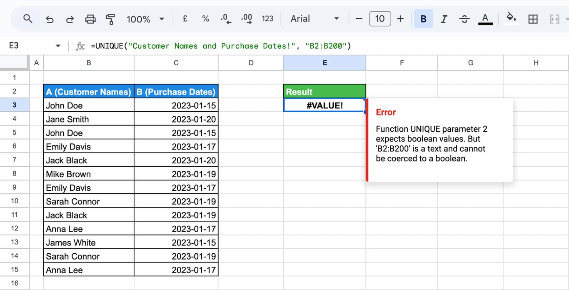Open the text color picker
Screen dimensions: 569x290
click(485, 19)
